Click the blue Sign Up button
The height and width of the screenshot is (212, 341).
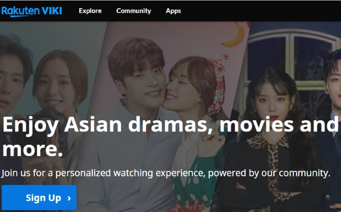click(39, 198)
